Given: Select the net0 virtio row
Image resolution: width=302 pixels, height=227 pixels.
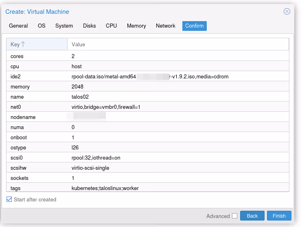Looking at the screenshot, I should point(147,107).
